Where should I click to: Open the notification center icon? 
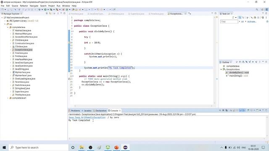[x=264, y=147]
